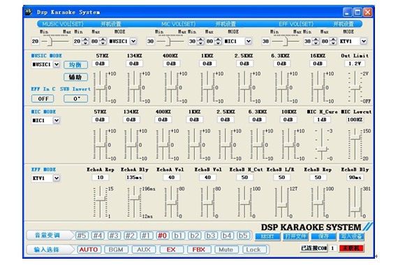This screenshot has height=265, width=398.
Task: Toggle the SUB Invert 0° button
Action: coord(75,99)
